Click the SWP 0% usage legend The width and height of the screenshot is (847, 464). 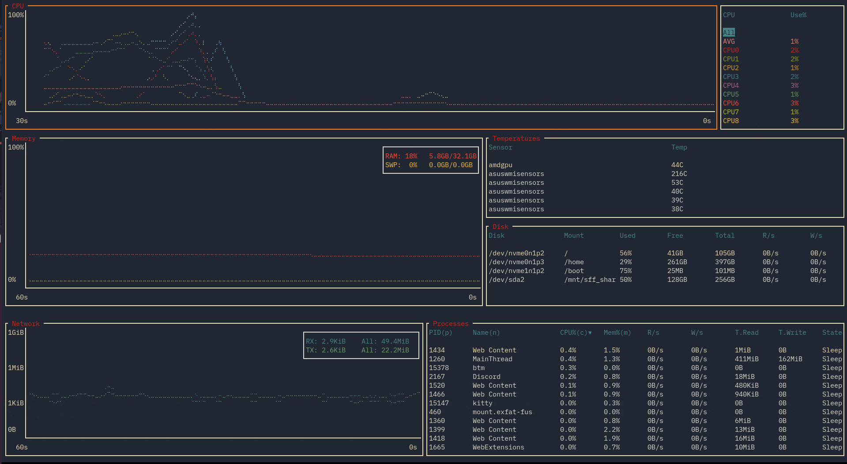click(429, 165)
